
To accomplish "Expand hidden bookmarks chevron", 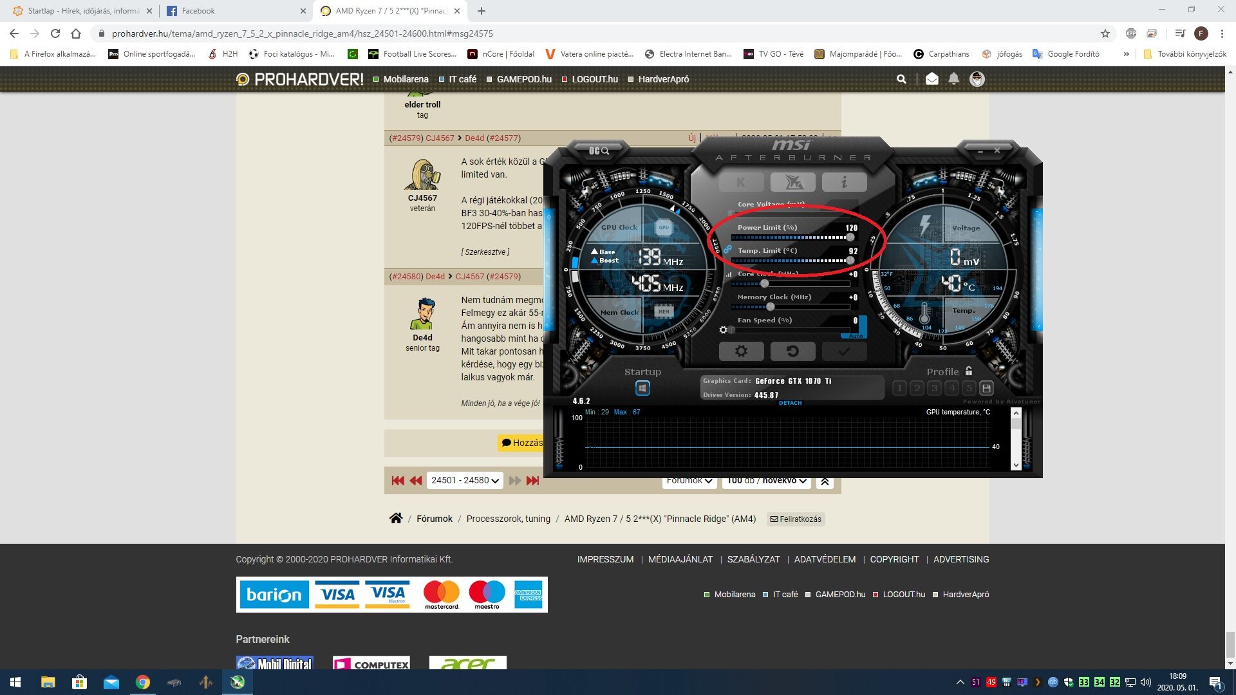I will pyautogui.click(x=1126, y=54).
